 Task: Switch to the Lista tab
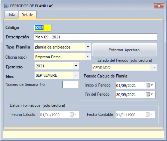click(11, 15)
